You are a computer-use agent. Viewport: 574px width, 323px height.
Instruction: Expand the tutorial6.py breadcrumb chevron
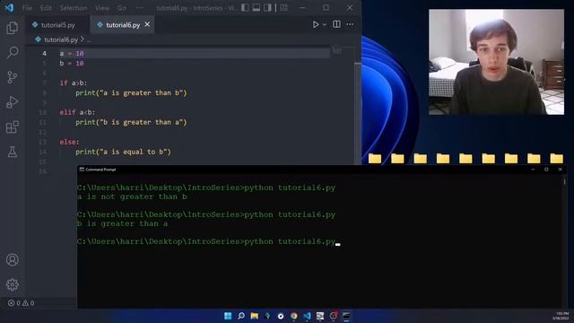[x=83, y=39]
